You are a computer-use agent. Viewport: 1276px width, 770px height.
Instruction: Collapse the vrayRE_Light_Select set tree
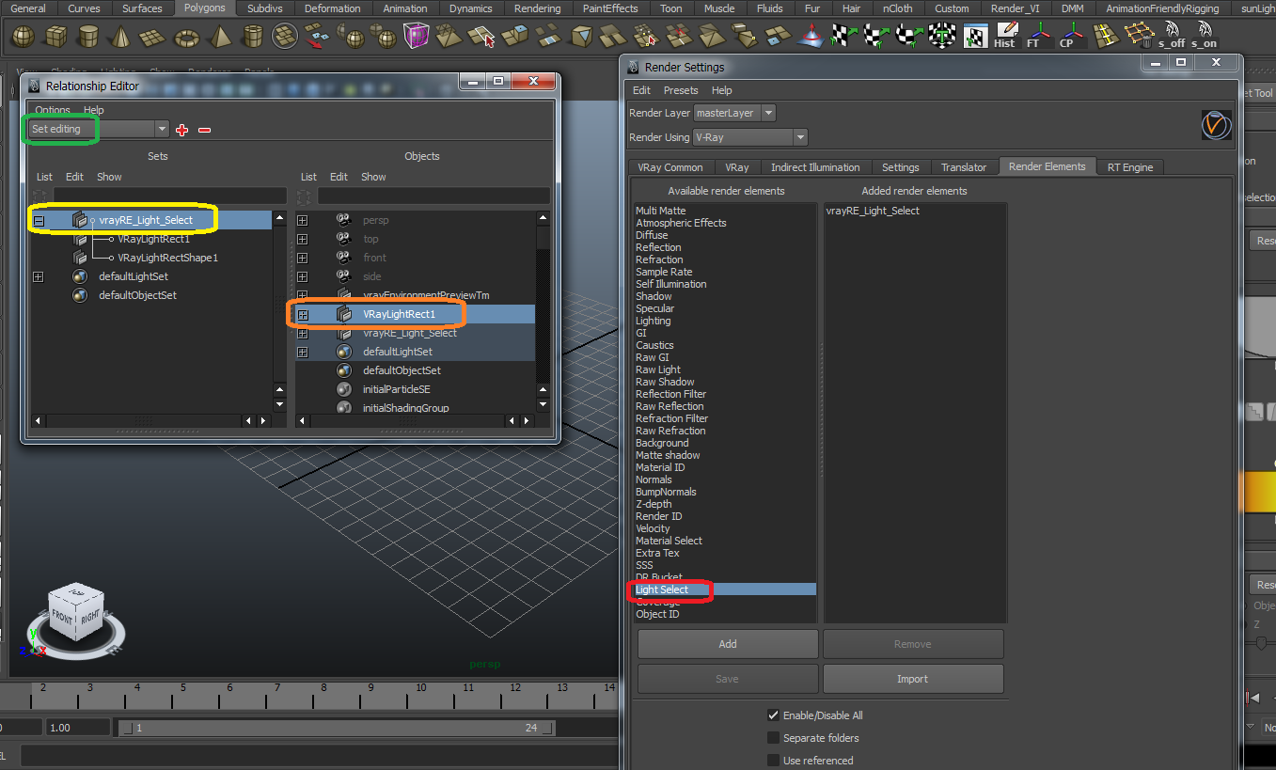39,220
